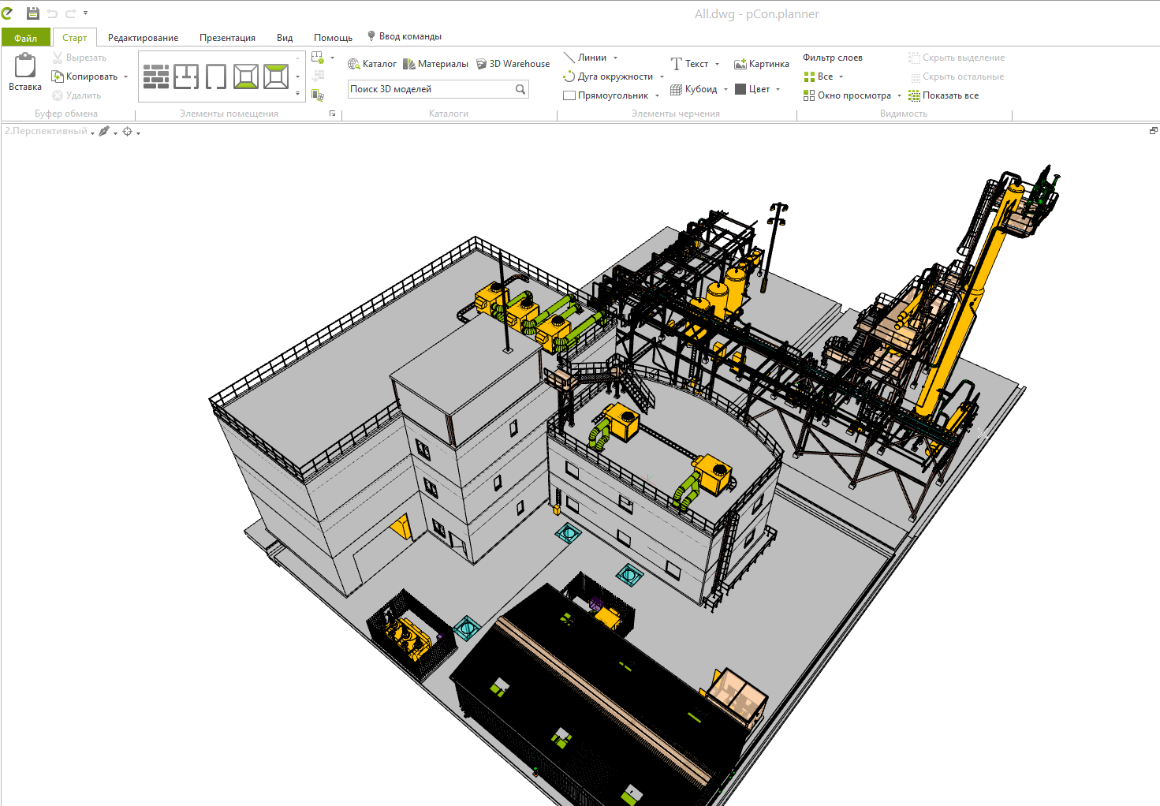Switch to the Редактирование tab
This screenshot has height=806, width=1160.
point(143,38)
